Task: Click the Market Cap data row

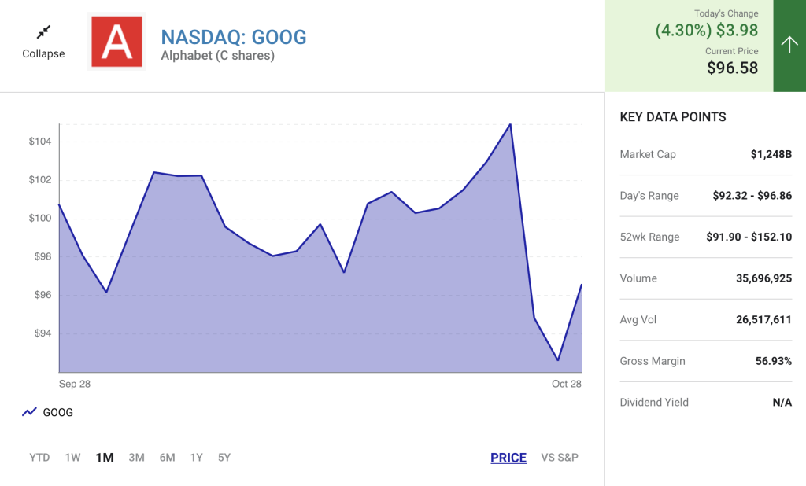Action: (705, 154)
